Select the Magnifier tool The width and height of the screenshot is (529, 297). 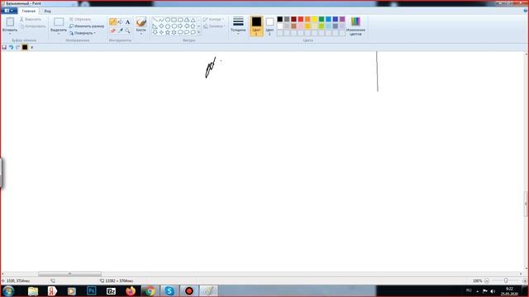click(x=127, y=31)
